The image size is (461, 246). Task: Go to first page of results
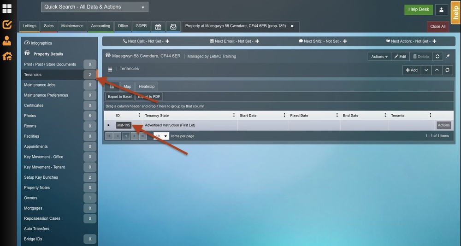click(109, 136)
